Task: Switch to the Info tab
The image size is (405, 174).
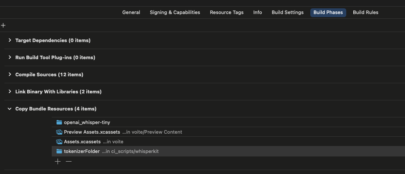Action: (x=258, y=12)
